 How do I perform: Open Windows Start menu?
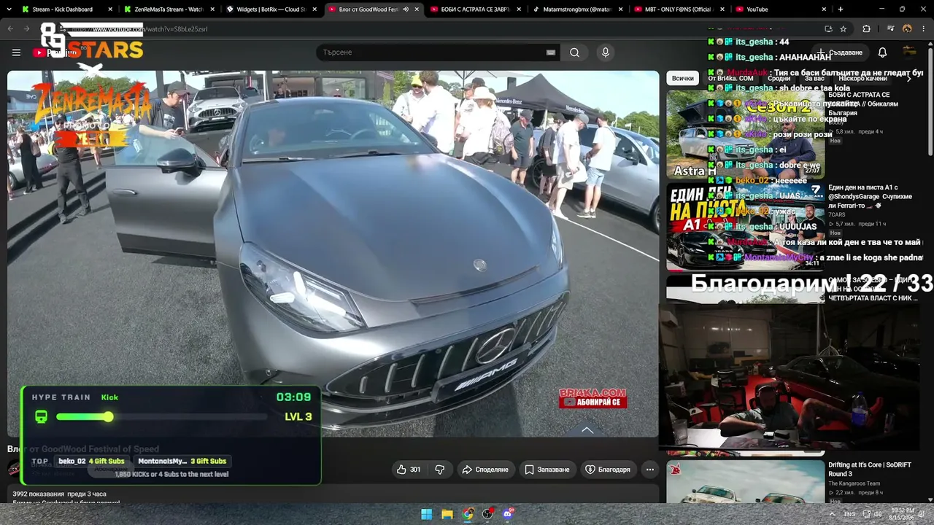pyautogui.click(x=427, y=514)
